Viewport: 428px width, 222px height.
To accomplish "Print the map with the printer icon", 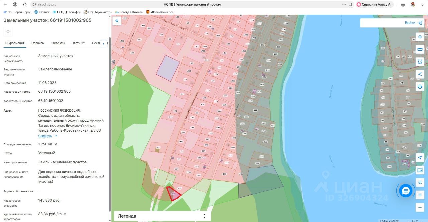I will (x=420, y=87).
